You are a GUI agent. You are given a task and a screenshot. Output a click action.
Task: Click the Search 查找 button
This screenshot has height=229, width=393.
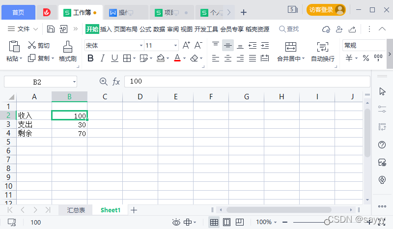289,29
